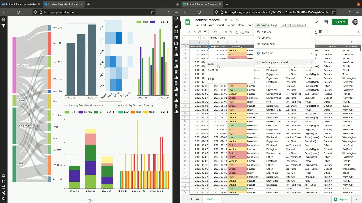Toggle Low series in Day and Severity legend
The height and width of the screenshot is (203, 362).
point(124,112)
